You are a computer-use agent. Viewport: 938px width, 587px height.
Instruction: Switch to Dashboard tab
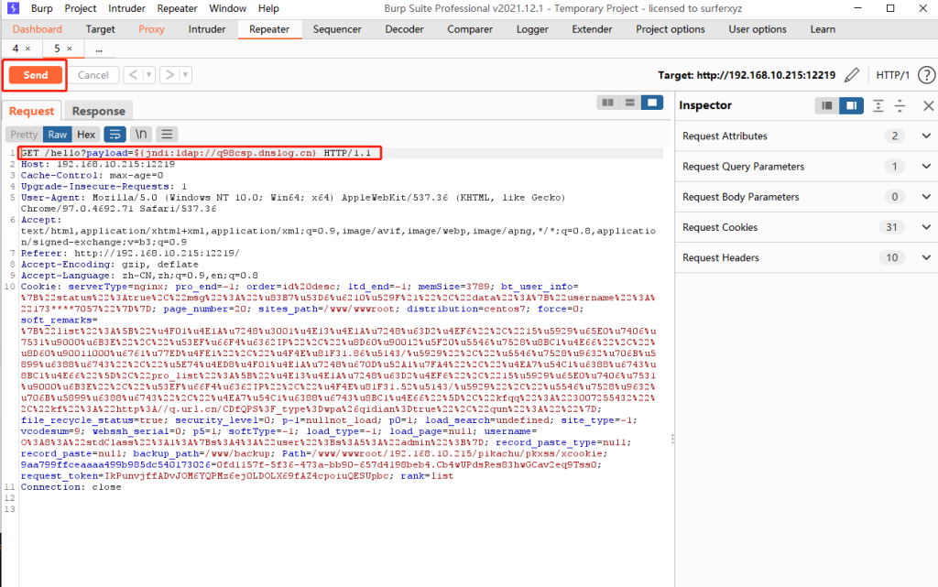(x=37, y=29)
